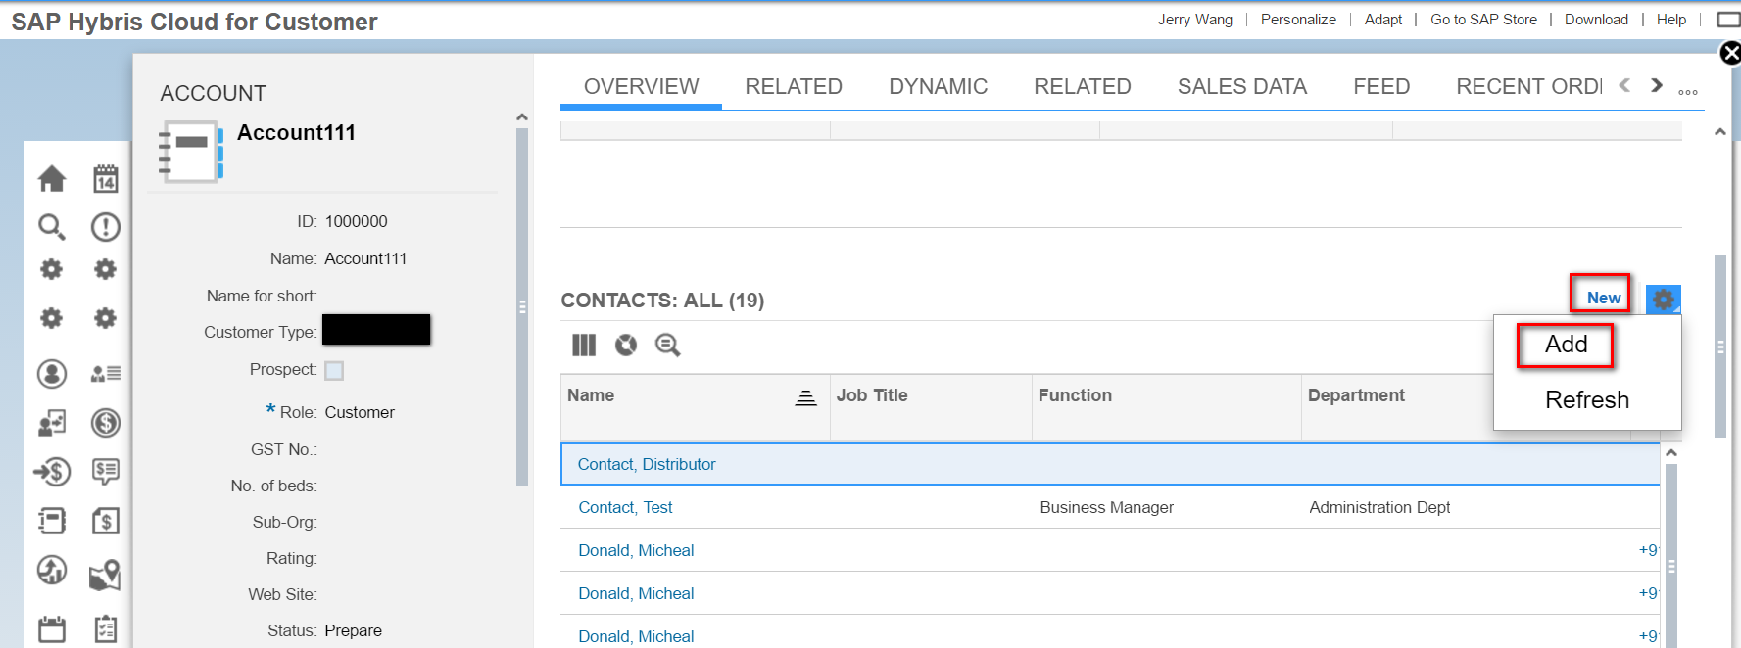Click the Business Manager cell

(1106, 507)
